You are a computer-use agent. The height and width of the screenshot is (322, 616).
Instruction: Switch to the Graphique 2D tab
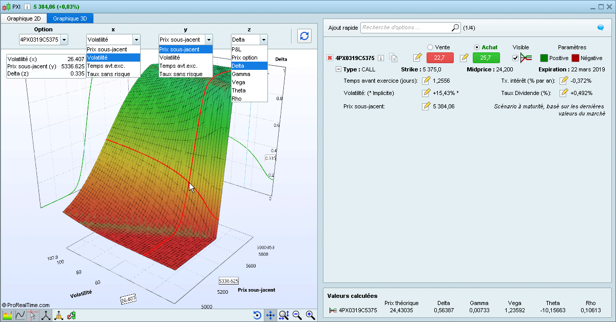click(x=24, y=18)
